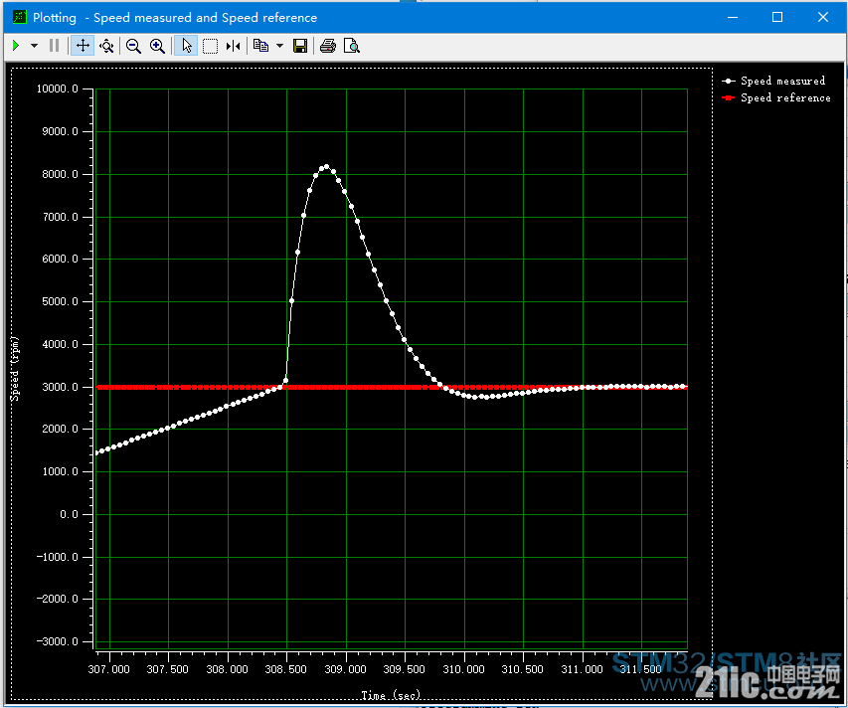Click the Speed (rpm) axis label
This screenshot has height=708, width=848.
point(15,368)
